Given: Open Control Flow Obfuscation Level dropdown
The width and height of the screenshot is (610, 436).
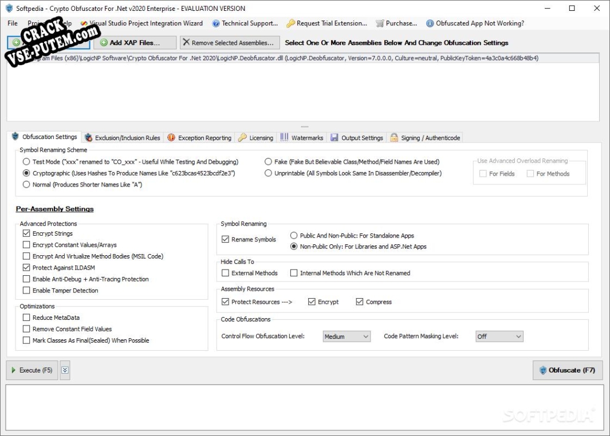Looking at the screenshot, I should tap(347, 336).
